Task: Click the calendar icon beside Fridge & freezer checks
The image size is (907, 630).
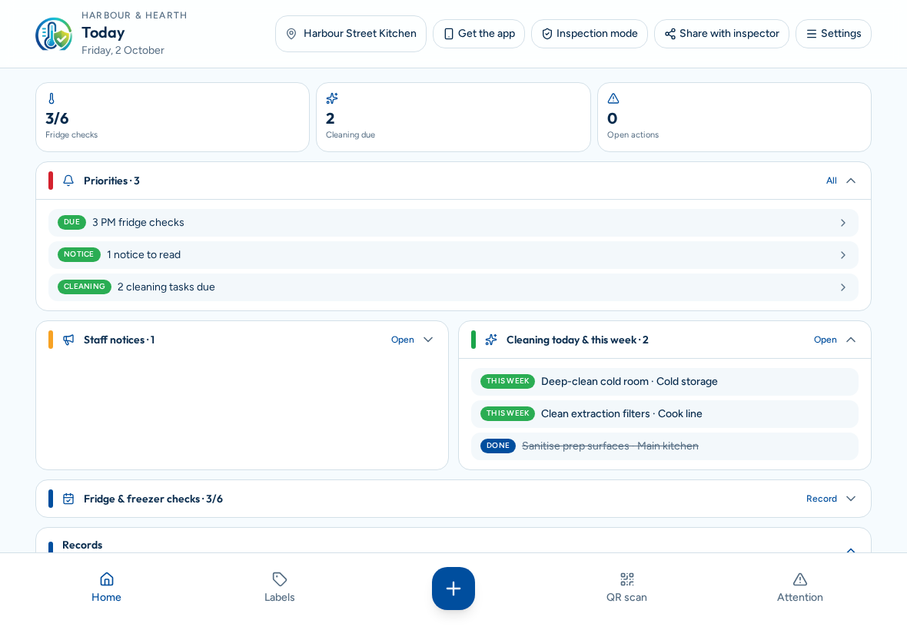Action: pyautogui.click(x=68, y=499)
